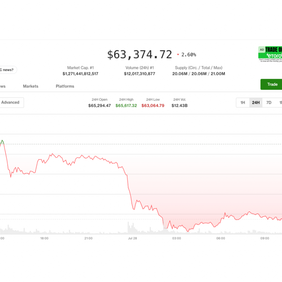The width and height of the screenshot is (282, 282).
Task: Click the 06:00 time label on chart axis
Action: pos(221,238)
